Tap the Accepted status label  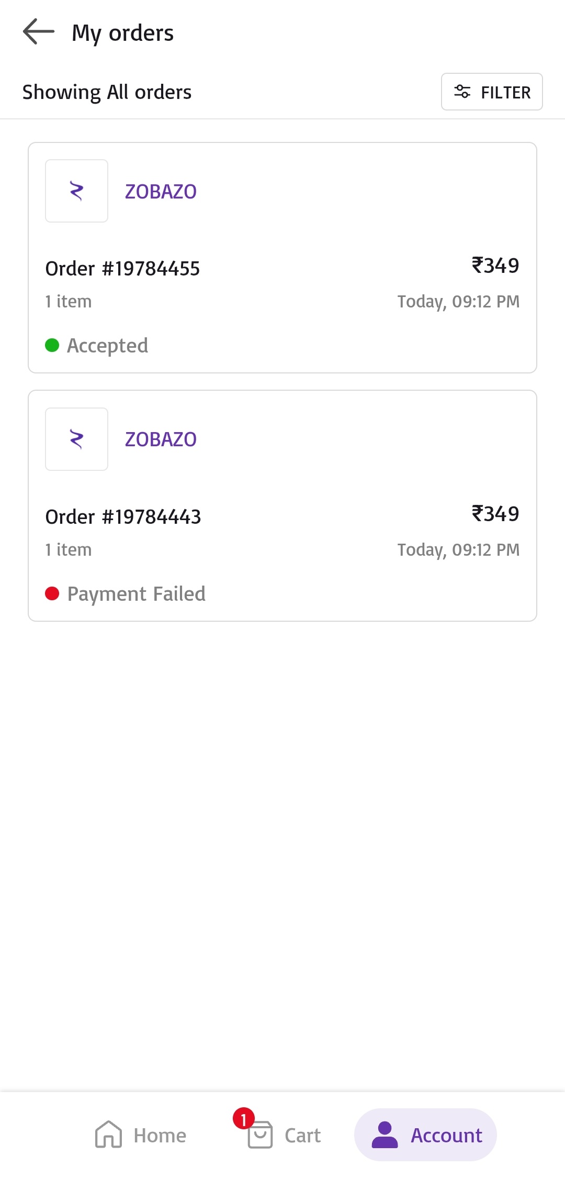click(x=108, y=346)
